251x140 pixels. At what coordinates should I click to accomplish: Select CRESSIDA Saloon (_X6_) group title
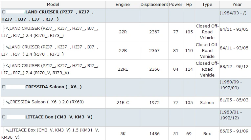(54, 87)
